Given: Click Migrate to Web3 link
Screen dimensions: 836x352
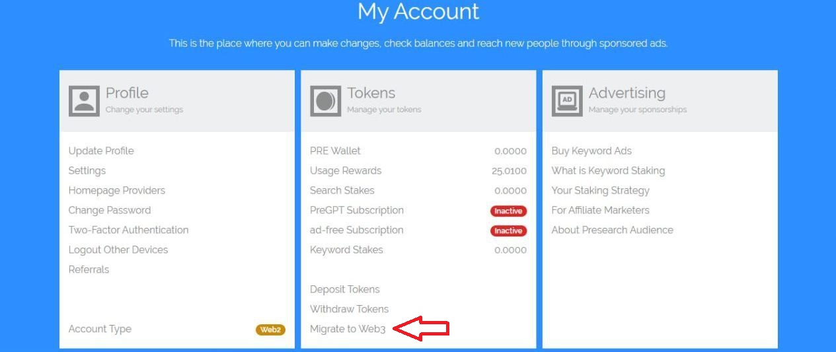Looking at the screenshot, I should pos(348,329).
